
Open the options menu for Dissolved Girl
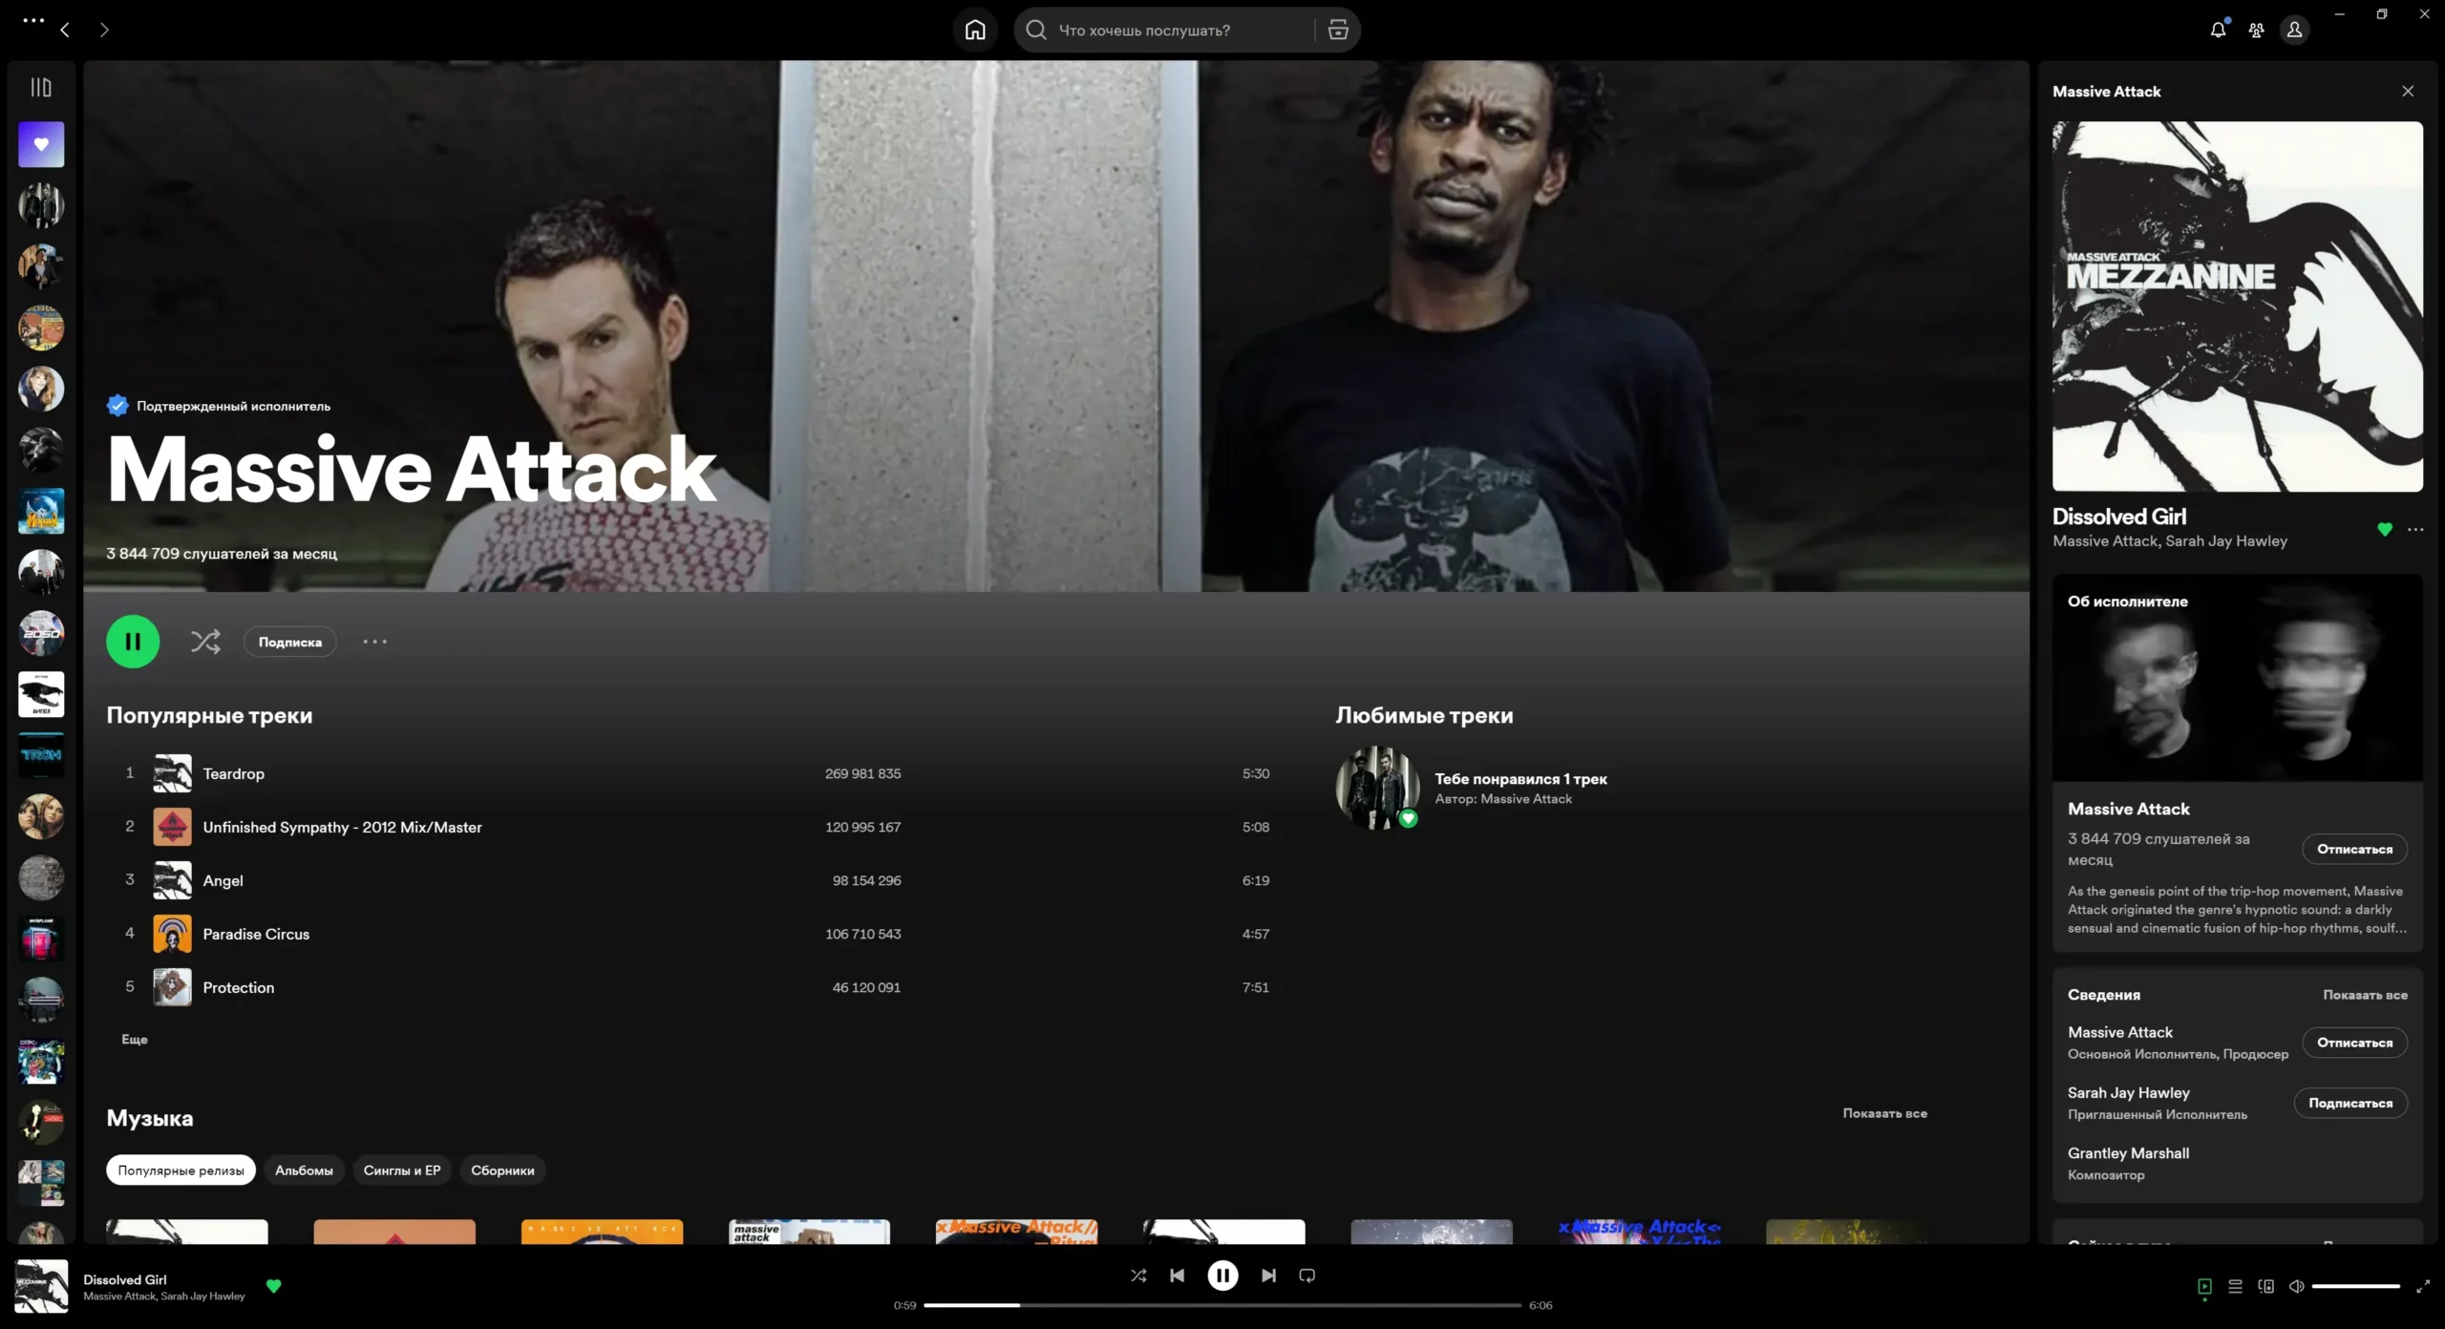tap(2416, 529)
